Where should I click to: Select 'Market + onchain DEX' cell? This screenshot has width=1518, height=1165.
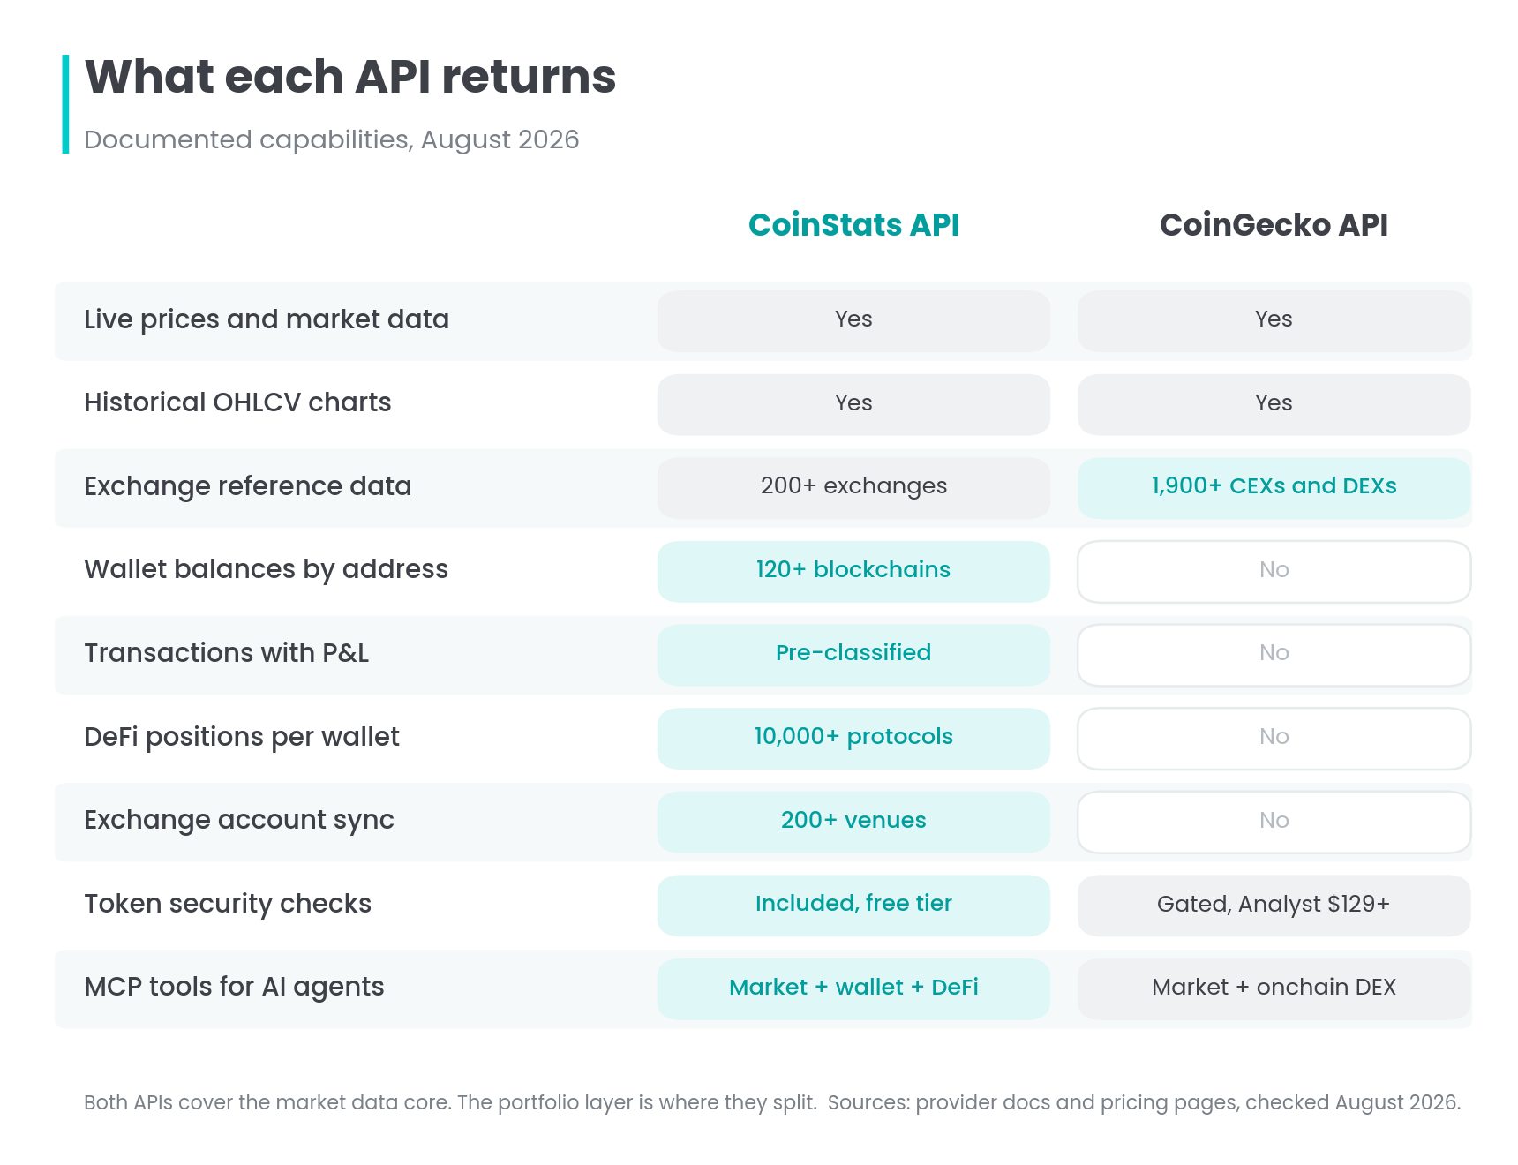[x=1274, y=988]
